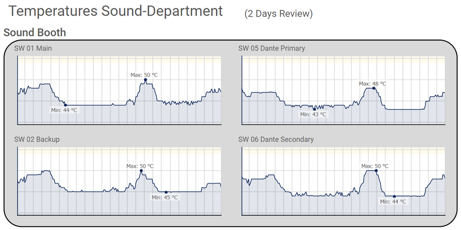The image size is (461, 230).
Task: Click Max: 50 °C label in SW 01 Main
Action: point(144,75)
